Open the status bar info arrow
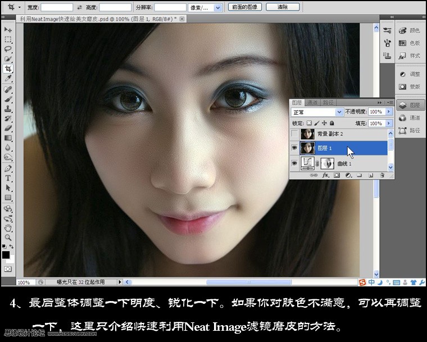427x342 pixels. (120, 282)
